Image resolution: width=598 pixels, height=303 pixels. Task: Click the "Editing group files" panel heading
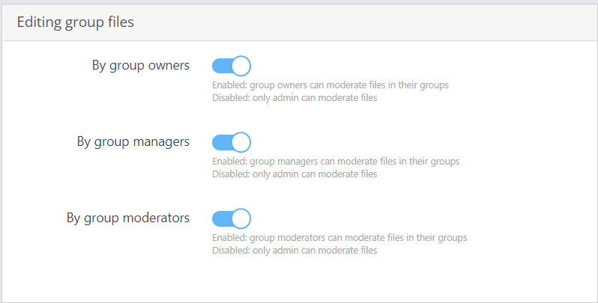click(x=76, y=22)
